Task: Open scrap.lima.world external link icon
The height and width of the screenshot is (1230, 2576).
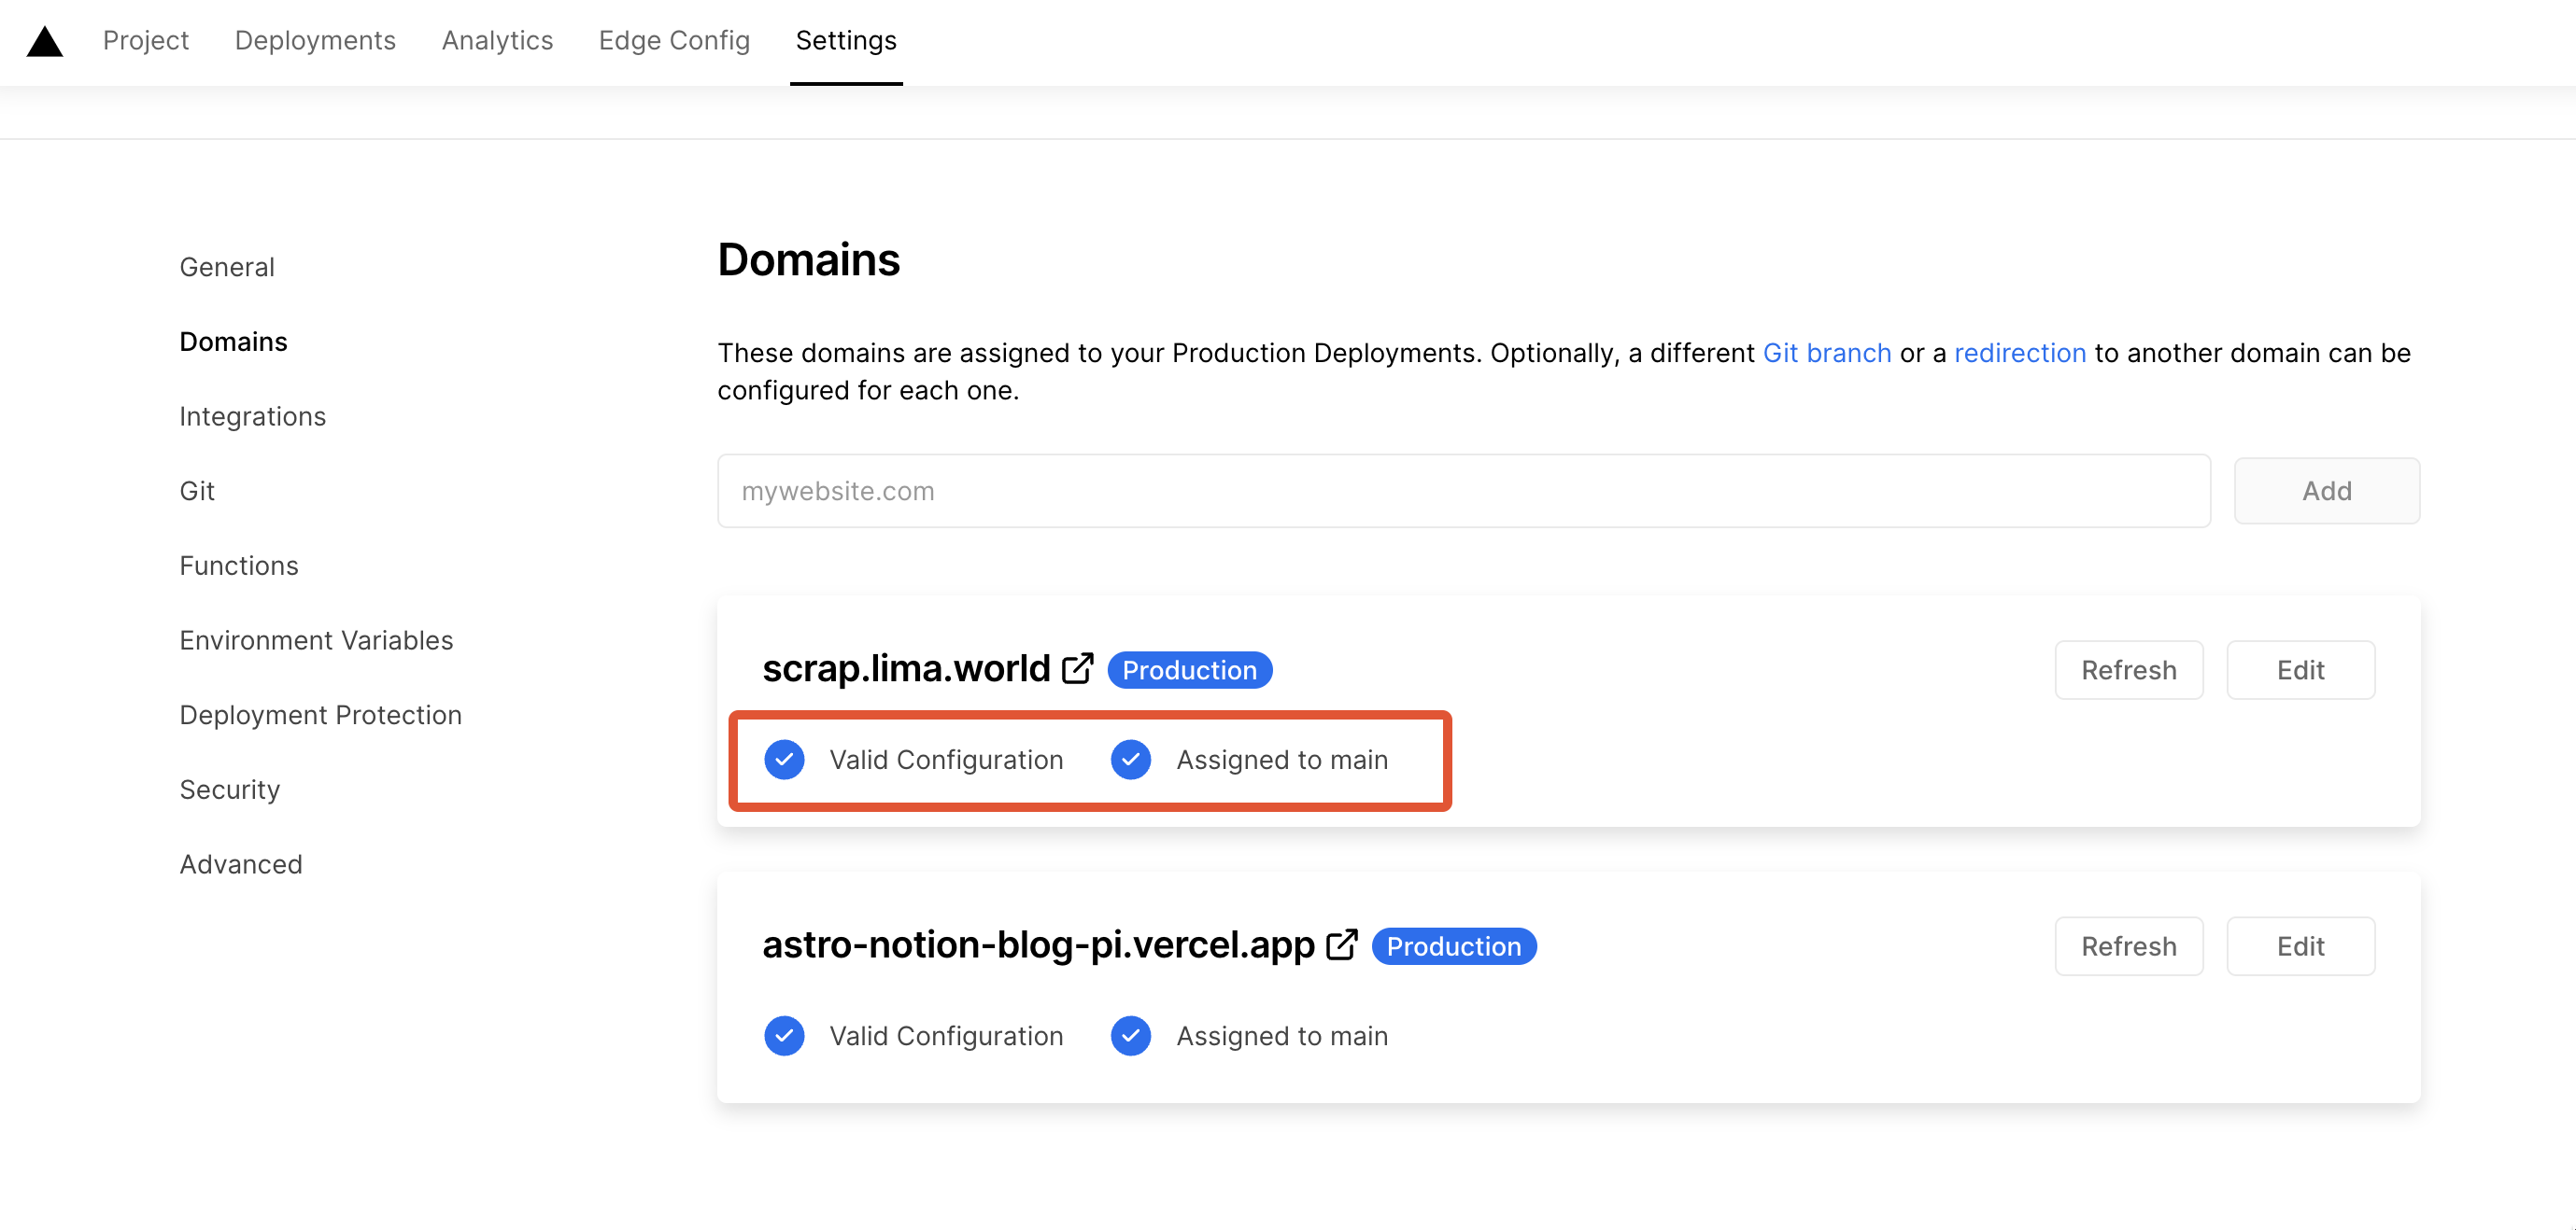Action: (1077, 668)
